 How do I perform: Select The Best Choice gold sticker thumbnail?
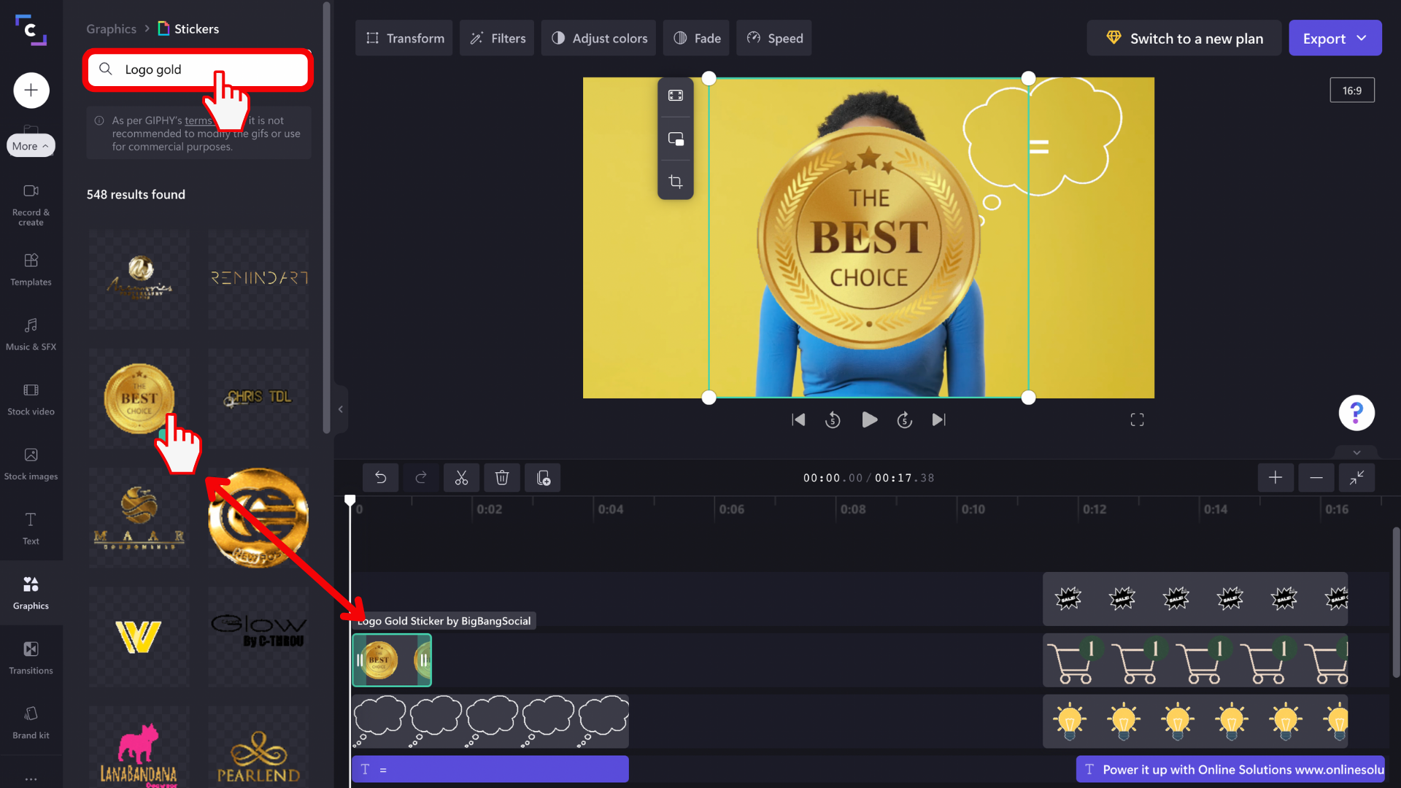tap(139, 398)
